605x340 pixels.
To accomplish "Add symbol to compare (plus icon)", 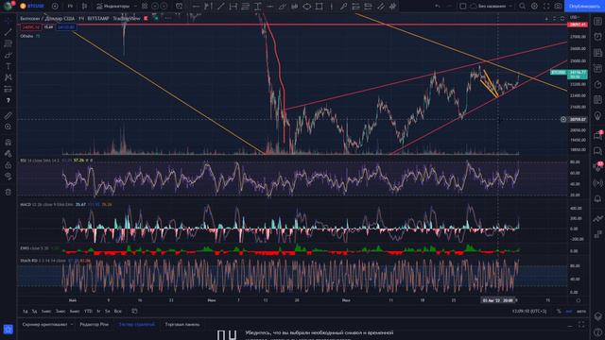I will (55, 7).
